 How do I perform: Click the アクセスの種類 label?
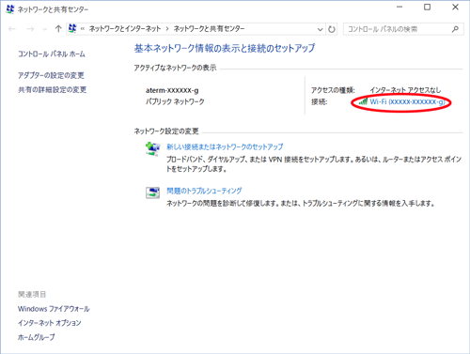tap(333, 90)
